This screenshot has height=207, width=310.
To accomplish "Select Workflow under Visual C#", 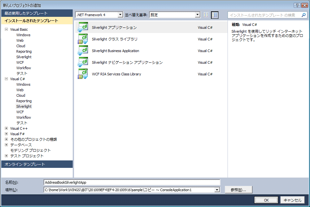I will coord(23,117).
